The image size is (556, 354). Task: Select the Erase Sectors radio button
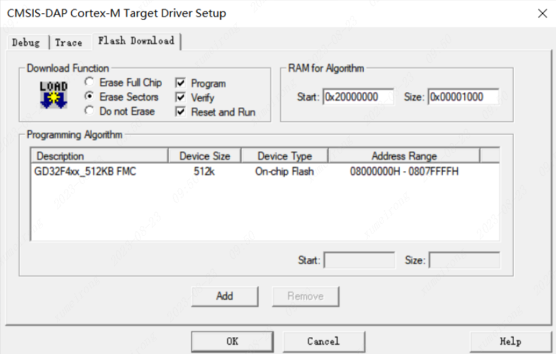[x=89, y=97]
